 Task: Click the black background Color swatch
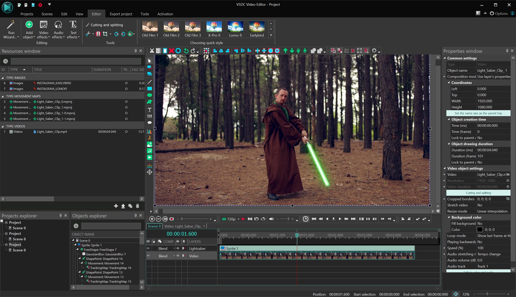pos(480,230)
